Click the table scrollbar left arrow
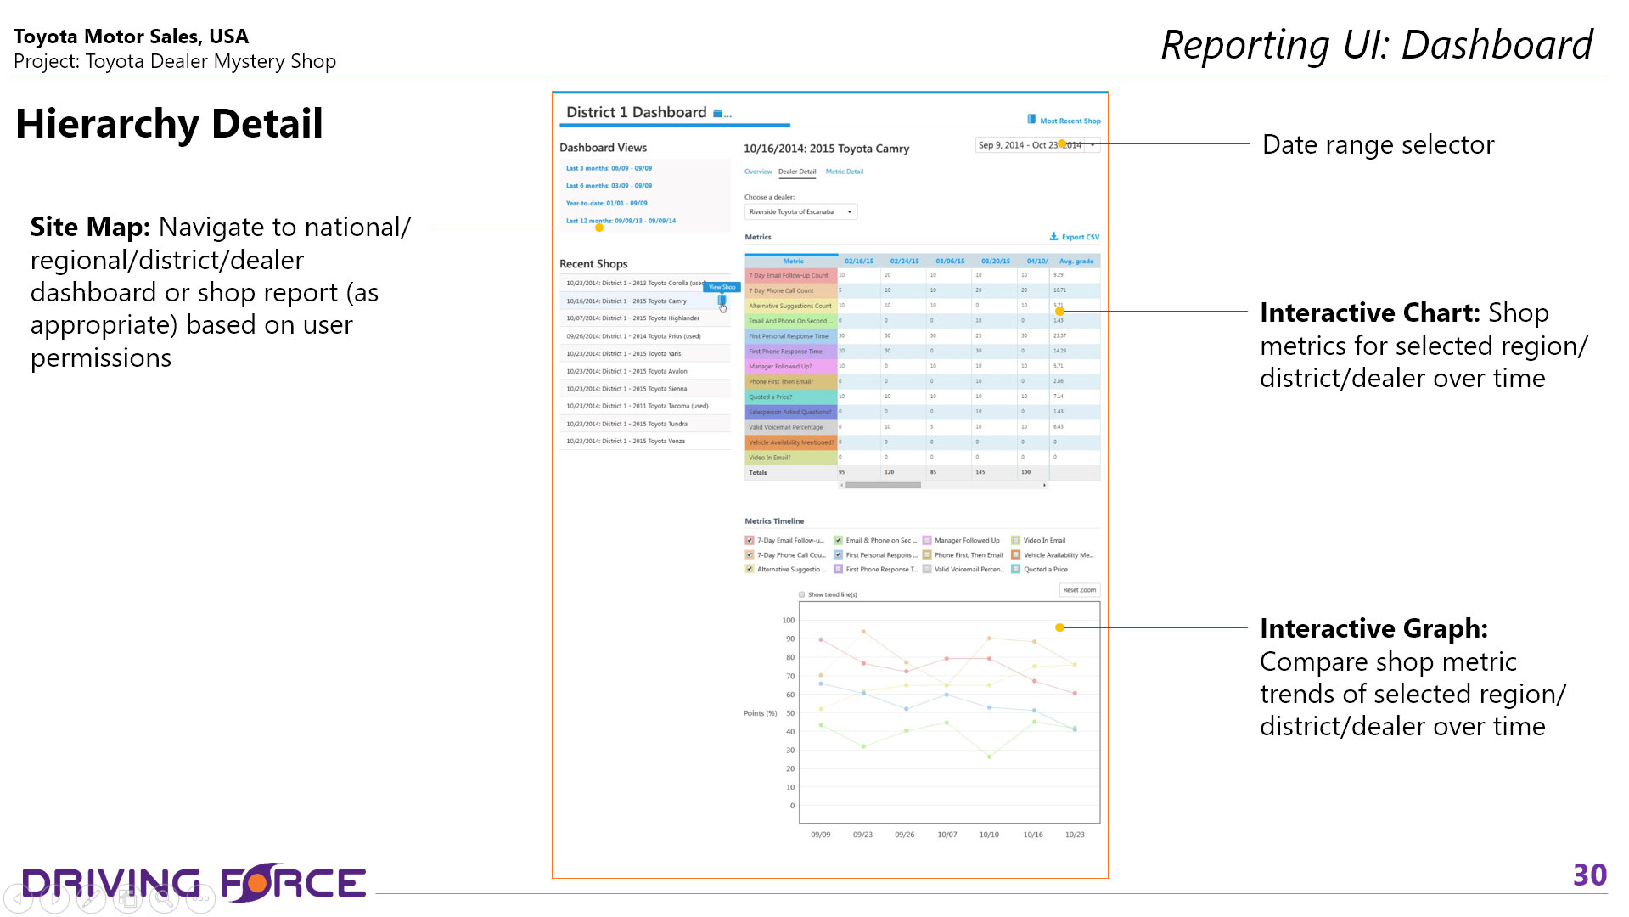Viewport: 1629px width, 917px height. click(x=841, y=486)
